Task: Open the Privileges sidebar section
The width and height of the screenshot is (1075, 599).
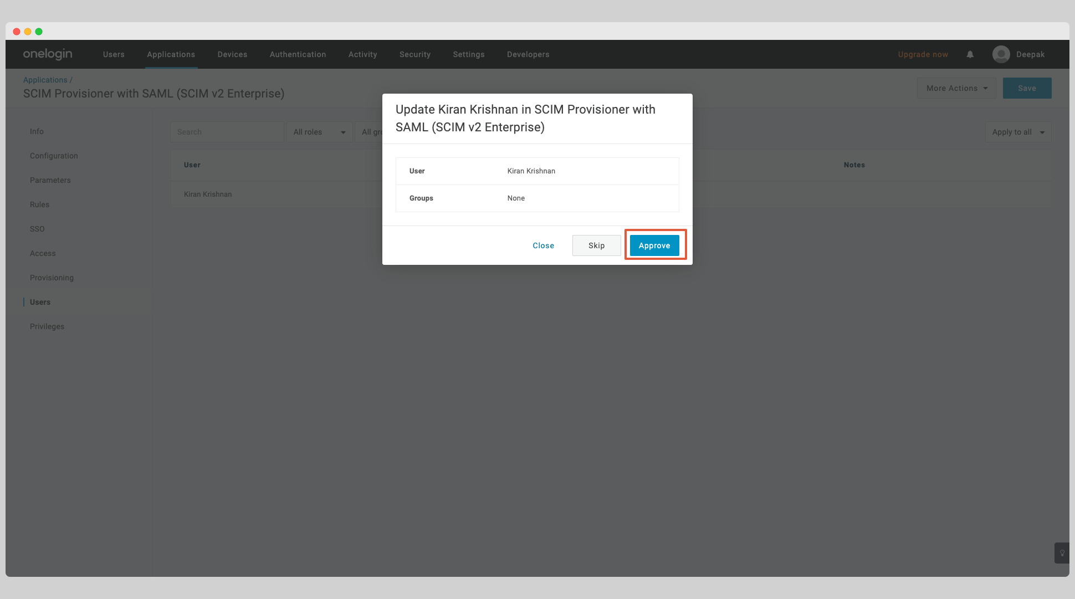Action: [47, 326]
